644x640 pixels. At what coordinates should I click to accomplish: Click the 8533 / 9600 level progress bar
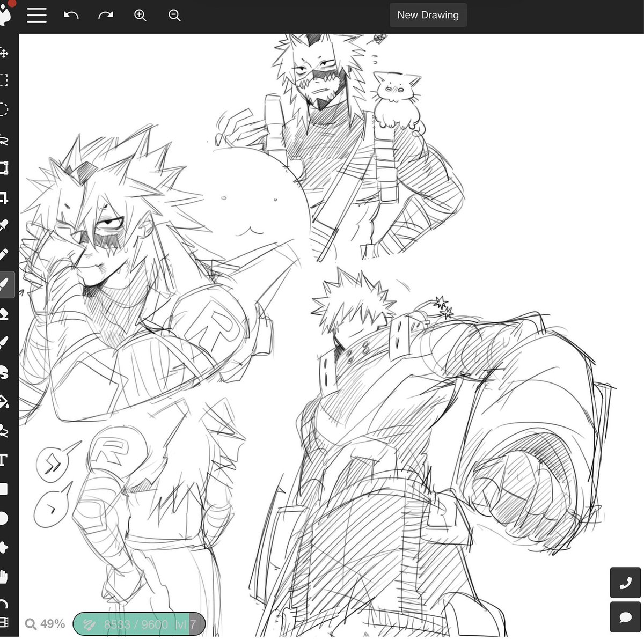(x=139, y=624)
